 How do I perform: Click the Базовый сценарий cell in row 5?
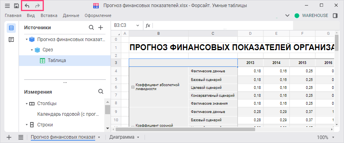click(x=213, y=79)
